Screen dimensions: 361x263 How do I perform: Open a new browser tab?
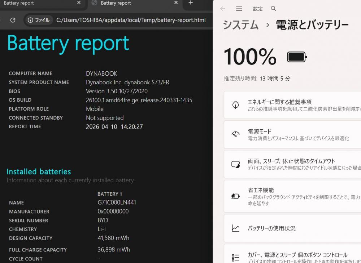tap(191, 3)
